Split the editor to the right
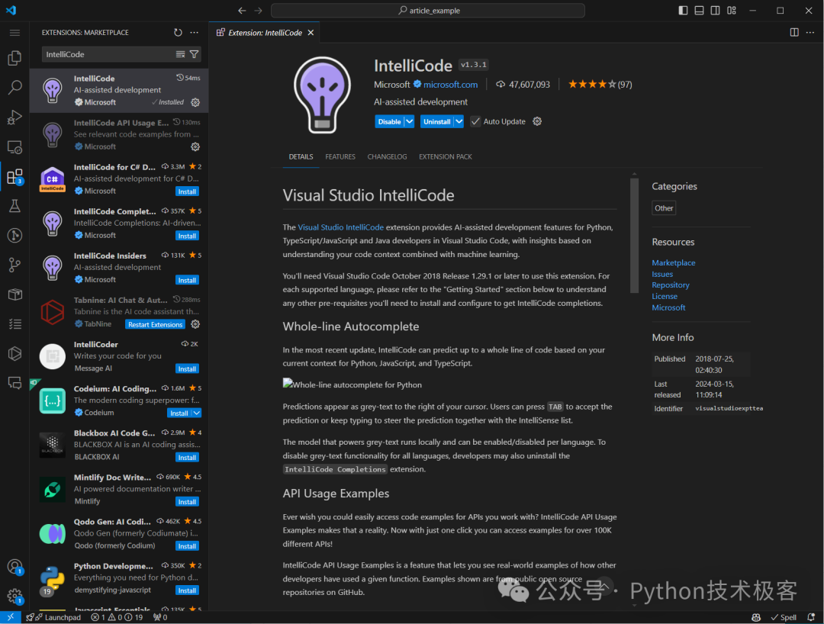Screen dimensions: 824x624 794,33
